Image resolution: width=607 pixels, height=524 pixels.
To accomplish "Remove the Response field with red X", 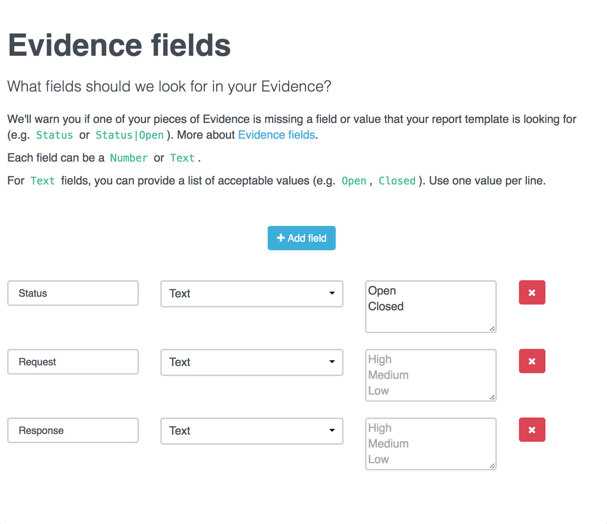I will 532,430.
